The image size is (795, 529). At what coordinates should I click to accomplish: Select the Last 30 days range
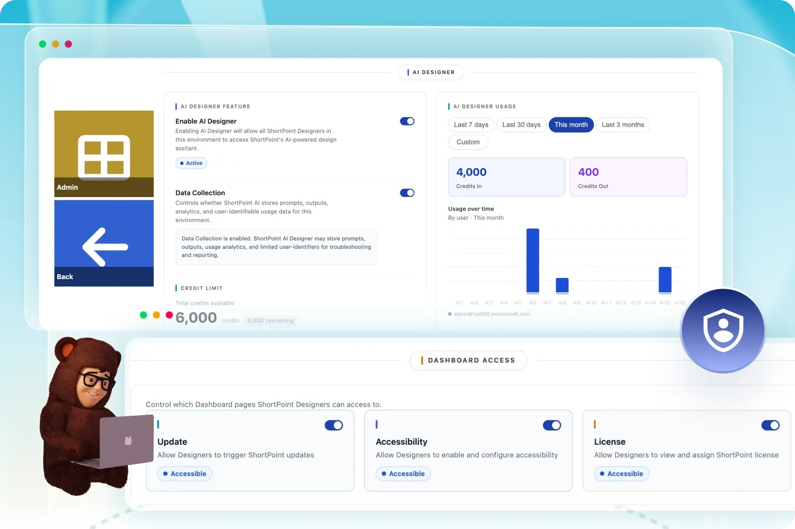pos(522,125)
